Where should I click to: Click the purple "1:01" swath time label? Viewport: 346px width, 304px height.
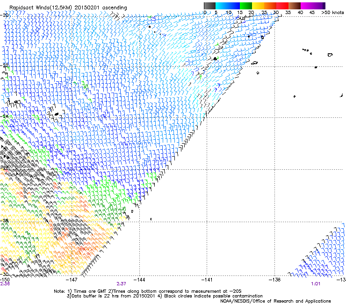316,284
